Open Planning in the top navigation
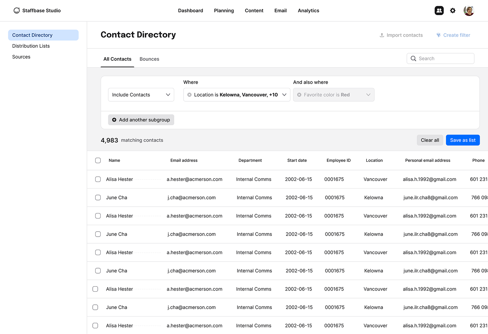The image size is (488, 334). (224, 10)
